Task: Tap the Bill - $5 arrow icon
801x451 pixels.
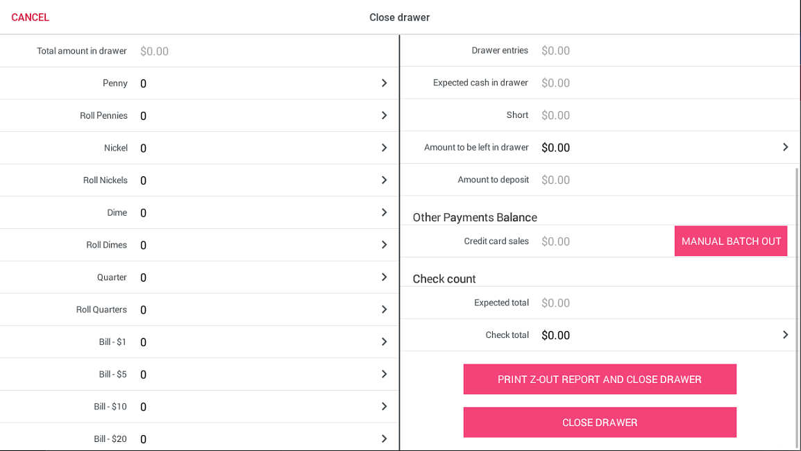Action: [384, 374]
